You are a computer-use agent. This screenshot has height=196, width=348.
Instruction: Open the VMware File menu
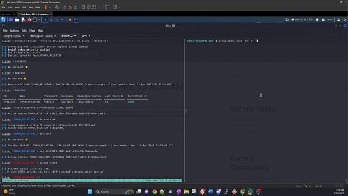(x=4, y=7)
